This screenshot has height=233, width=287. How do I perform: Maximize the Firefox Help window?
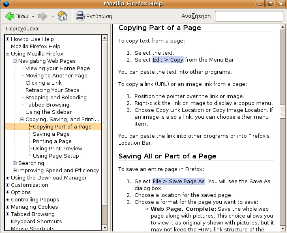point(270,4)
